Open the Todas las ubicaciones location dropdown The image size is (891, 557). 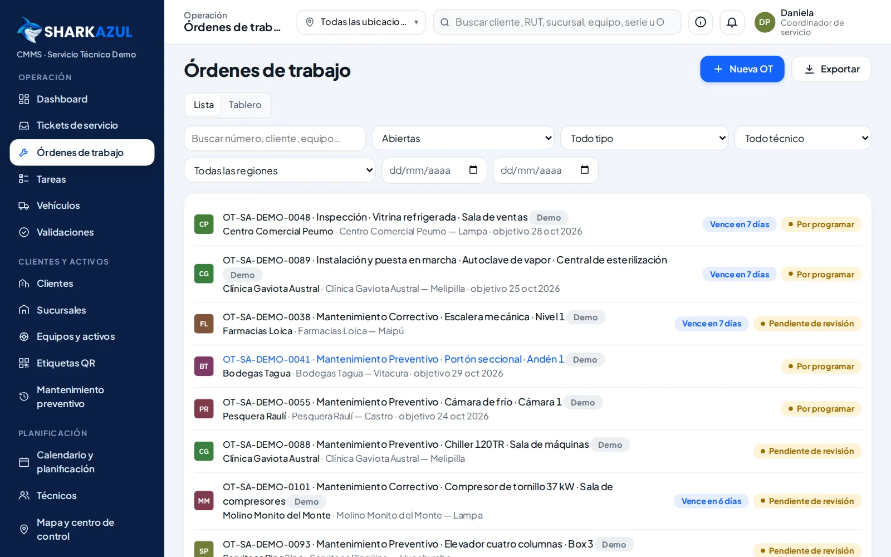(x=361, y=22)
